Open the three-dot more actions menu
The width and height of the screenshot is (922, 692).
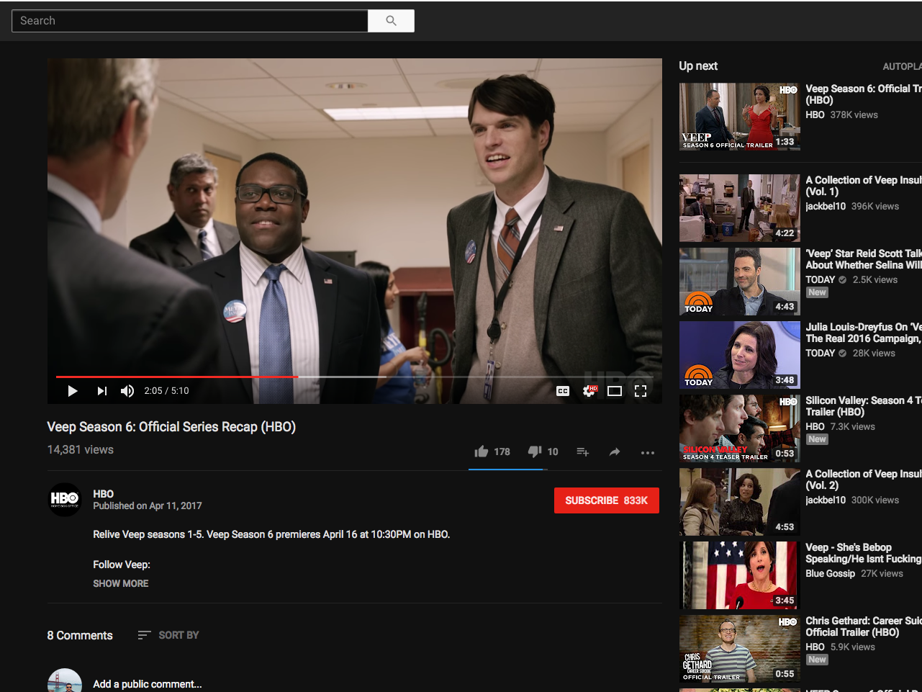coord(648,452)
